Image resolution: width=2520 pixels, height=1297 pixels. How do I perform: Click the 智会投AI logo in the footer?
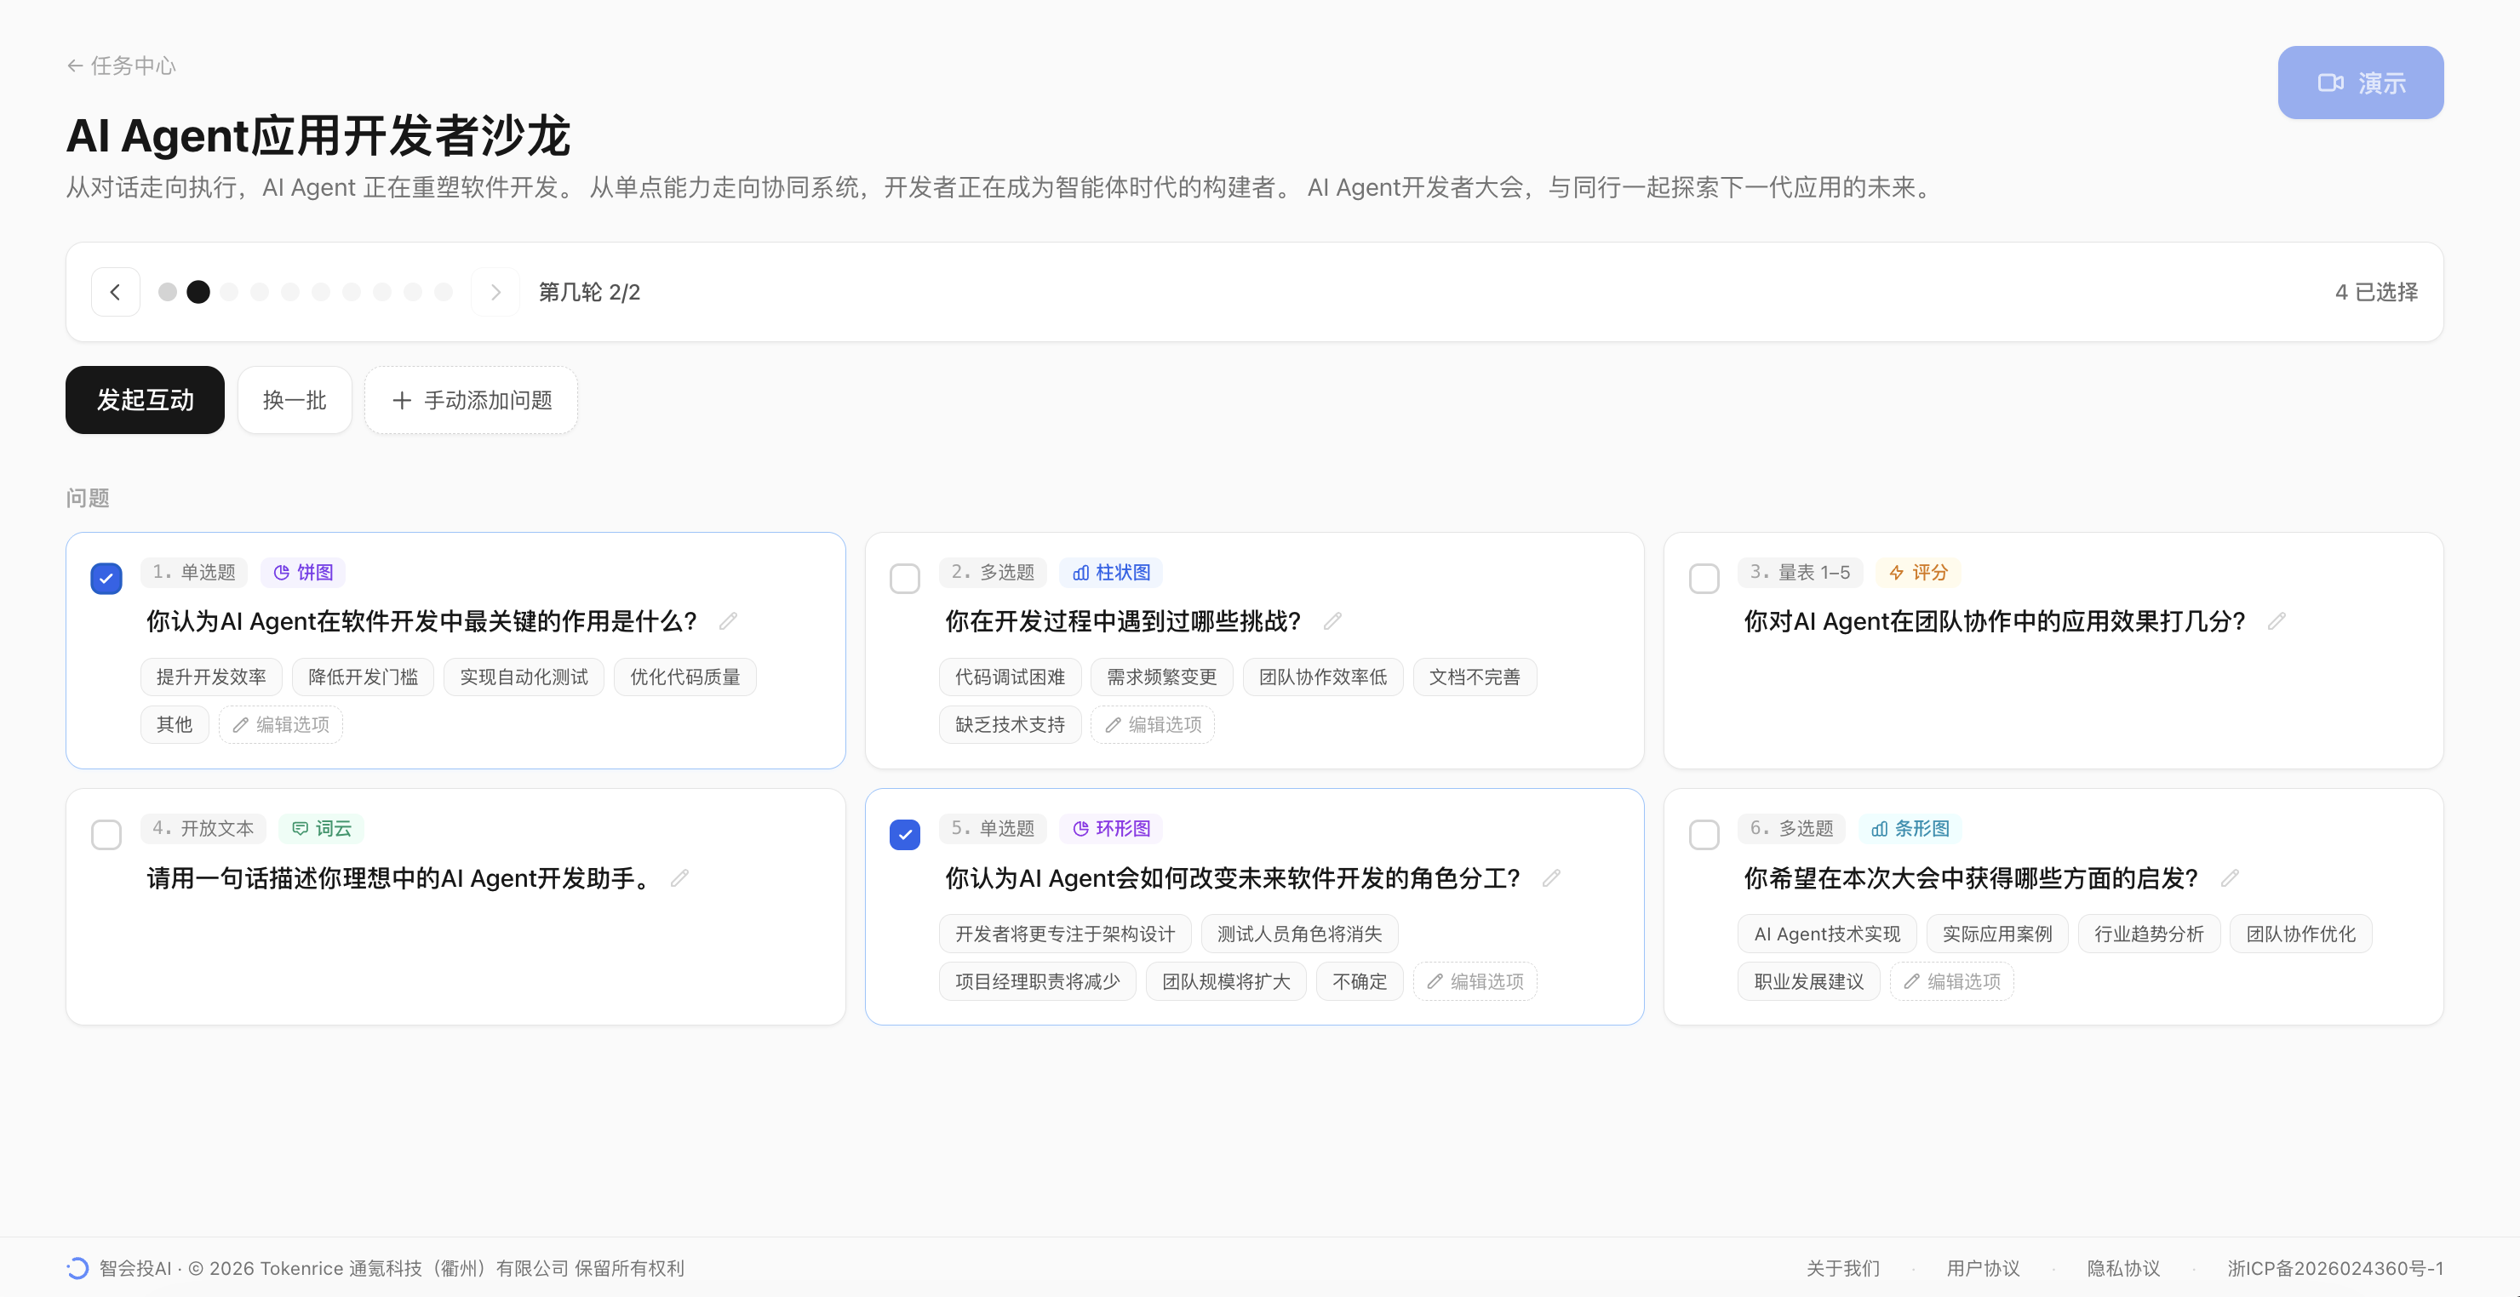point(77,1268)
